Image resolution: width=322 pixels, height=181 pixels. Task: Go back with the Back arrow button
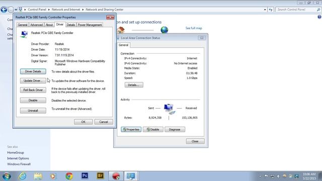pos(4,10)
